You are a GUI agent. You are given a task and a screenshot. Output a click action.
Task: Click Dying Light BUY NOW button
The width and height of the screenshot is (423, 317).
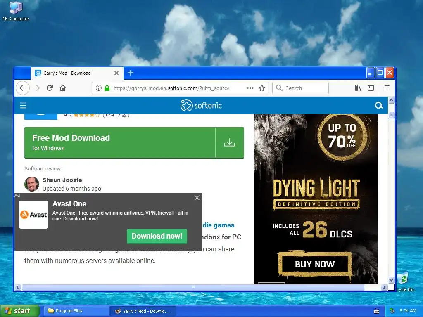[x=315, y=264]
